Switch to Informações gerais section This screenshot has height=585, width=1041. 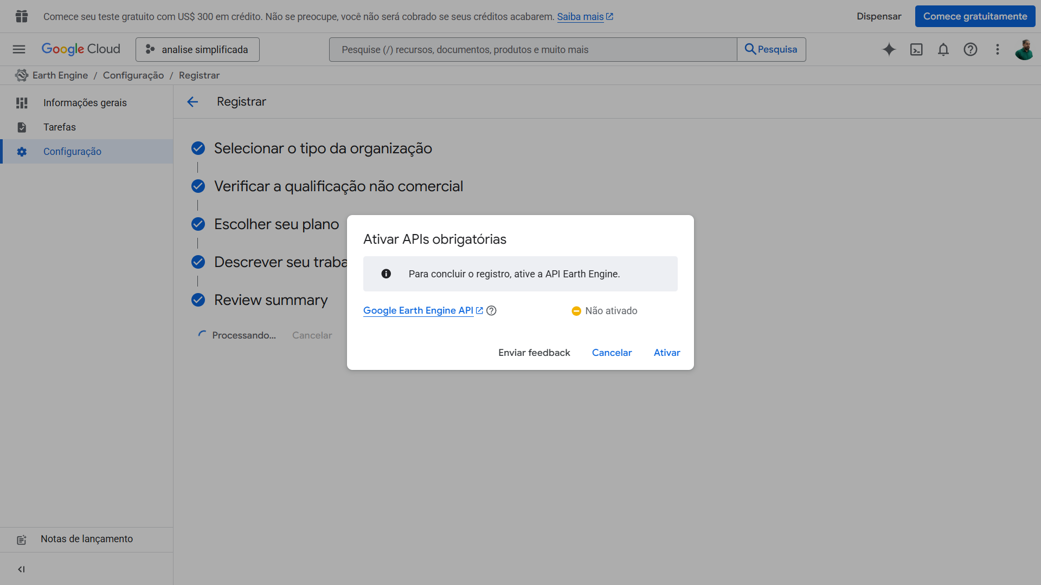(x=85, y=102)
